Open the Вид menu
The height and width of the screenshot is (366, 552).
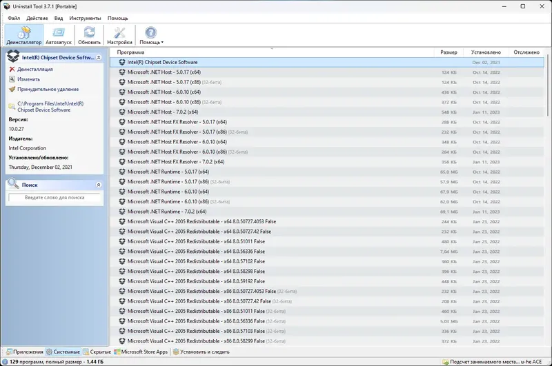59,18
